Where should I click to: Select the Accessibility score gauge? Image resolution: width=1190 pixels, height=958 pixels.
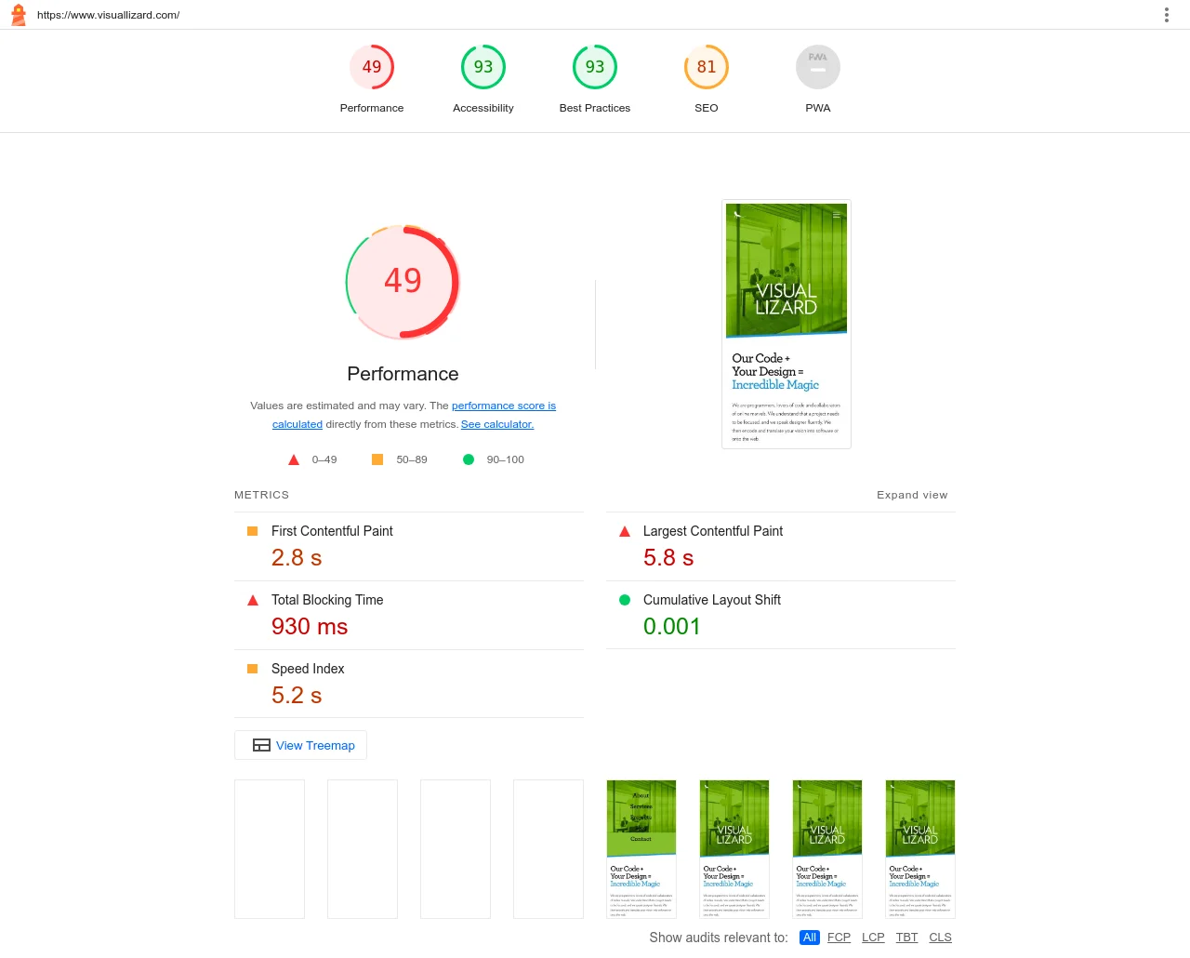pyautogui.click(x=483, y=68)
